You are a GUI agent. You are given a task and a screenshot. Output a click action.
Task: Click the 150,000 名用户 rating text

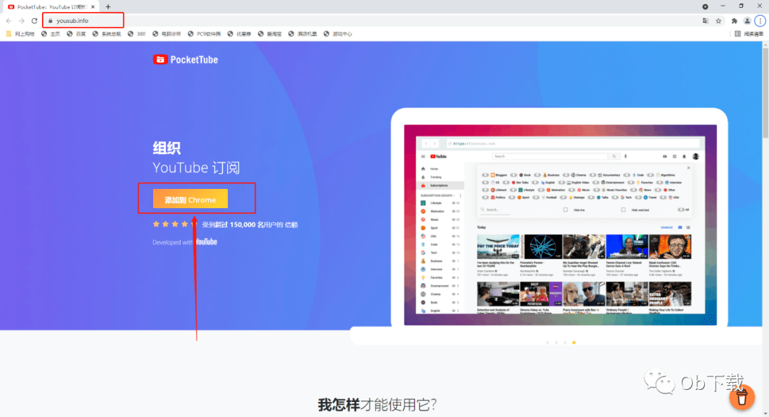(x=250, y=225)
